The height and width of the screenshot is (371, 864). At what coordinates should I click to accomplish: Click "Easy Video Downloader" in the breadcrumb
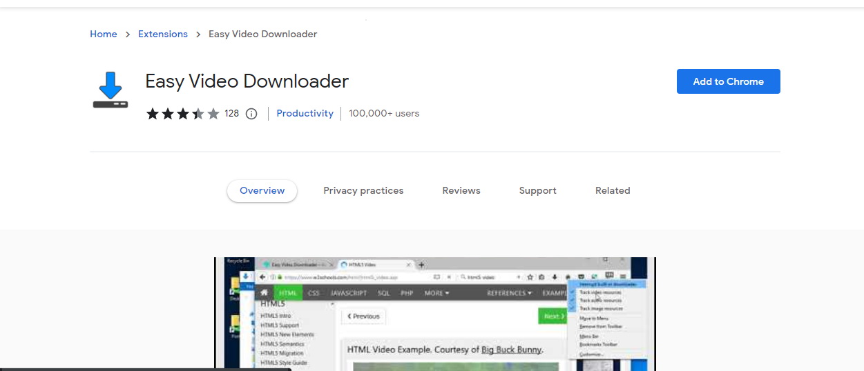(263, 34)
